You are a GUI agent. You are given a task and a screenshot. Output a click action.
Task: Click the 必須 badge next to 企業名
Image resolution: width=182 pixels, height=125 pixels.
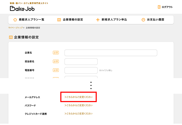[x=56, y=53]
